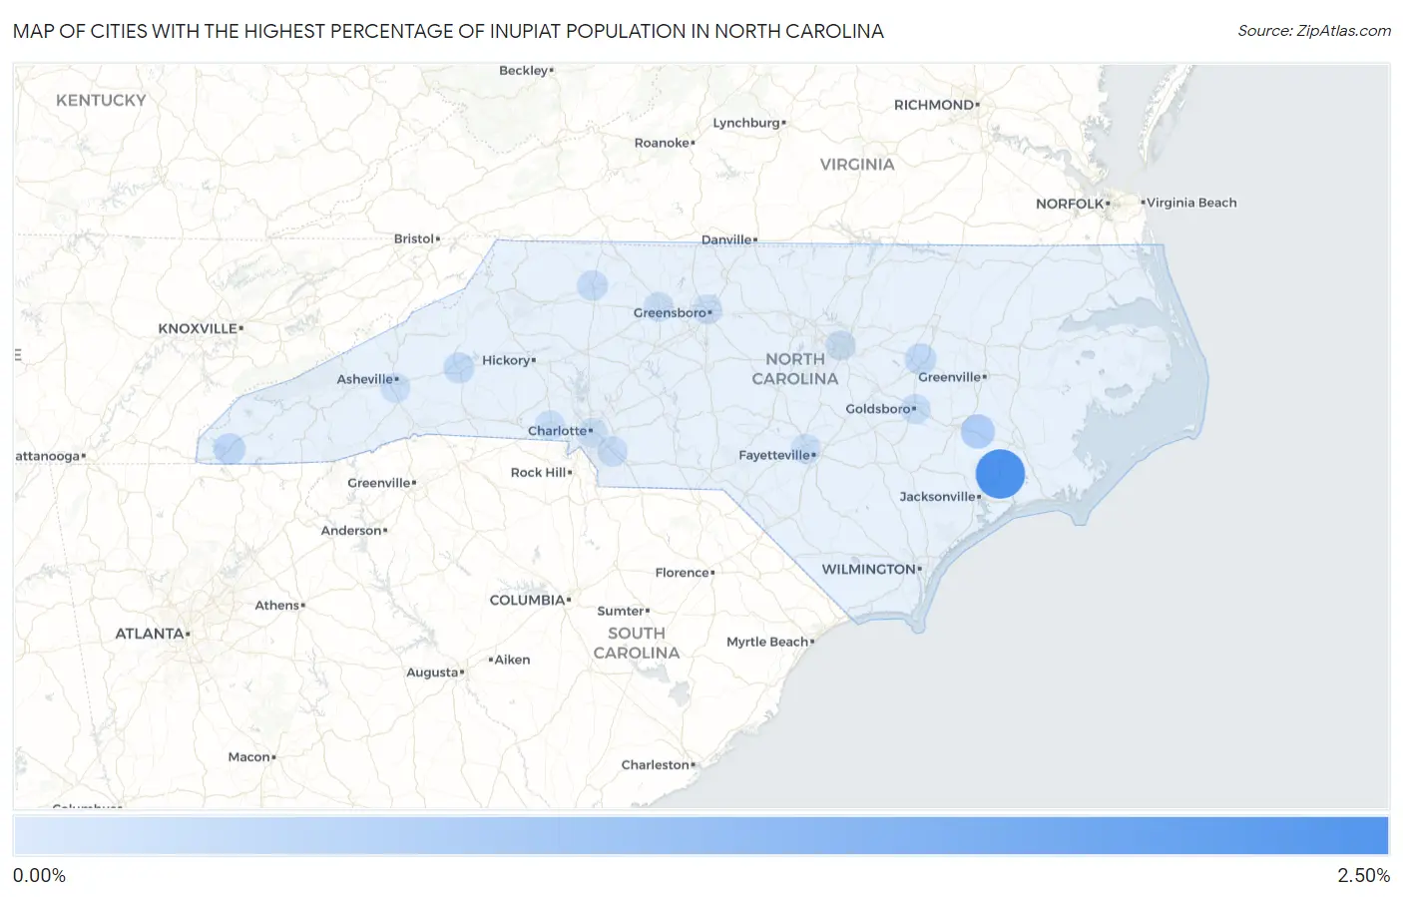Click the 0.00% legend minimum label

pos(39,875)
